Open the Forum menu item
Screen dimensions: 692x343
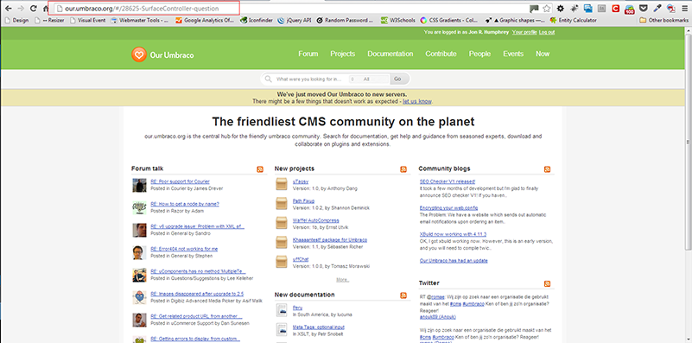pyautogui.click(x=308, y=54)
